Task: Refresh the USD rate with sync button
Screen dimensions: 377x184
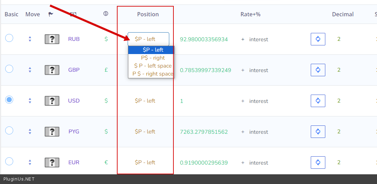Action: (318, 101)
